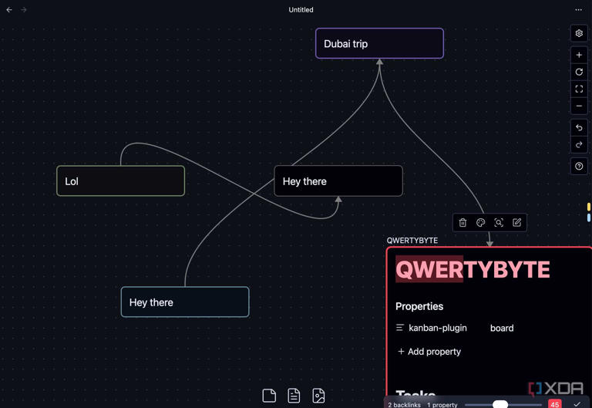Select the blue-bordered Hey there card
Viewport: 592px width, 408px height.
tap(185, 302)
